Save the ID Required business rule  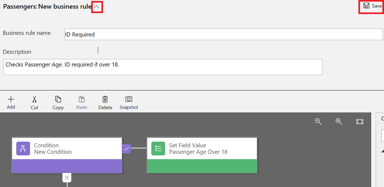(x=371, y=6)
